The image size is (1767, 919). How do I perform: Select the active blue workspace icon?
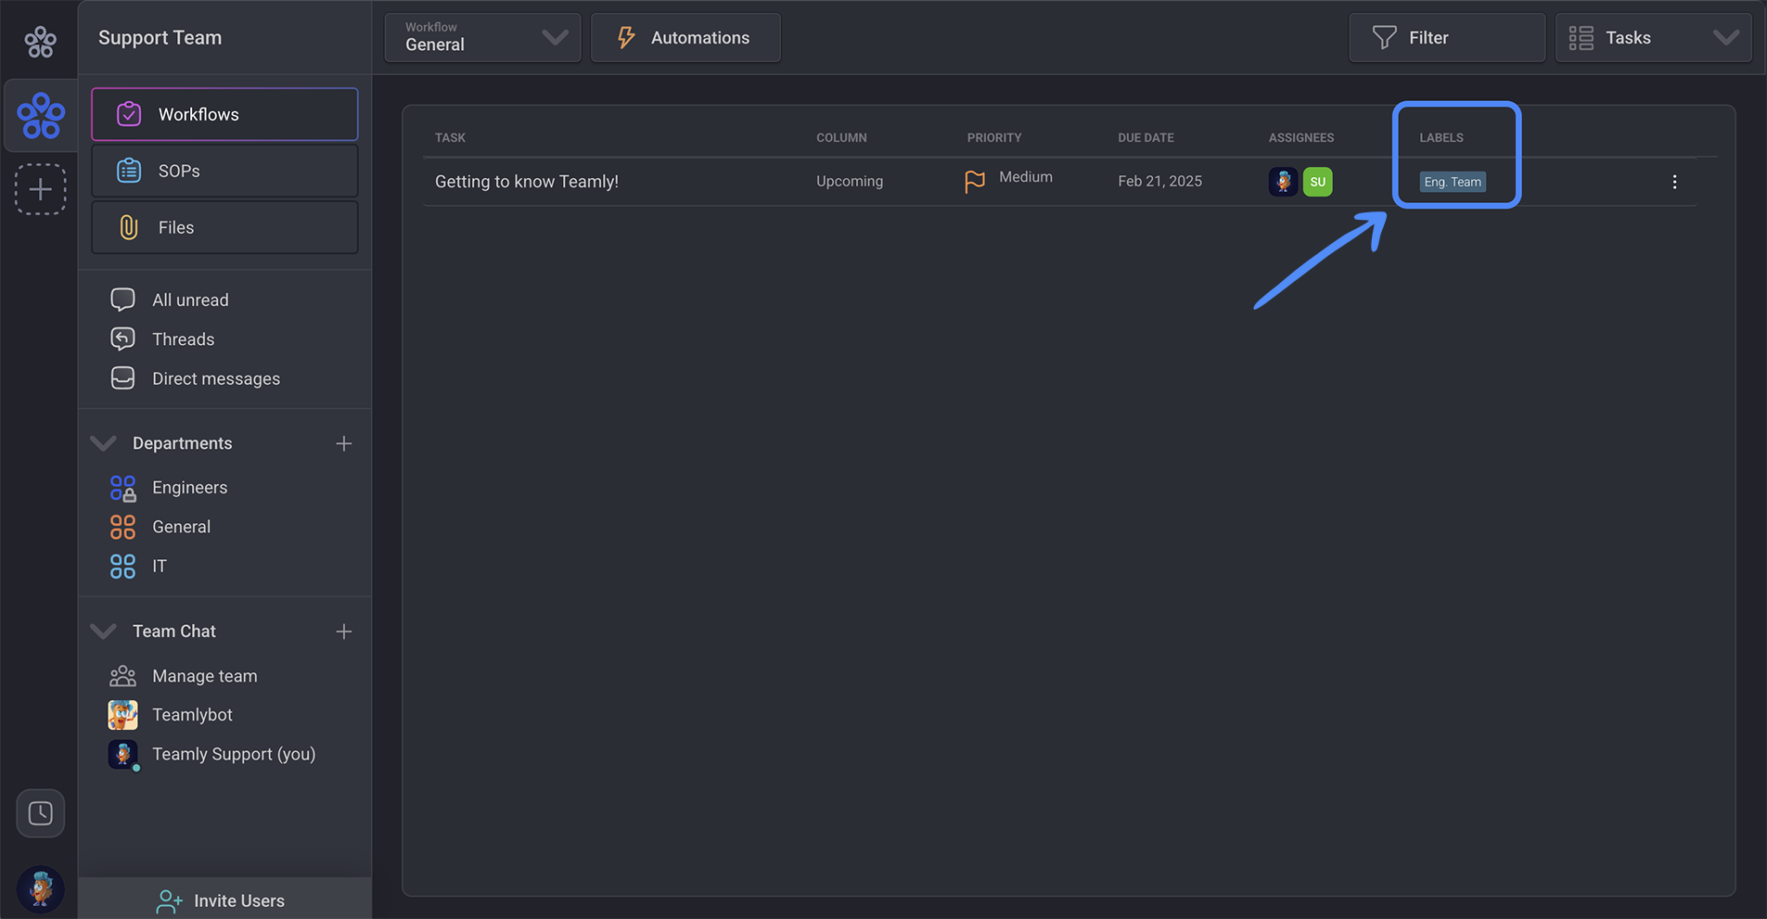[x=41, y=116]
